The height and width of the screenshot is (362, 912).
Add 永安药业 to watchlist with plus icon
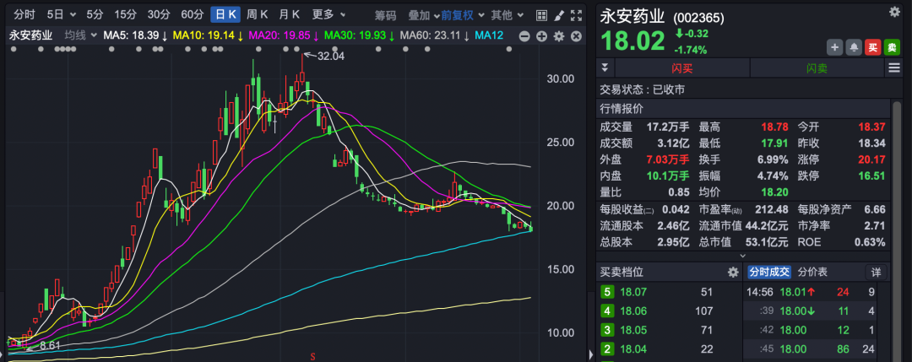[834, 47]
